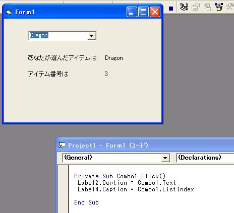Click the Label2.Caption code line
The height and width of the screenshot is (213, 234).
click(x=127, y=183)
